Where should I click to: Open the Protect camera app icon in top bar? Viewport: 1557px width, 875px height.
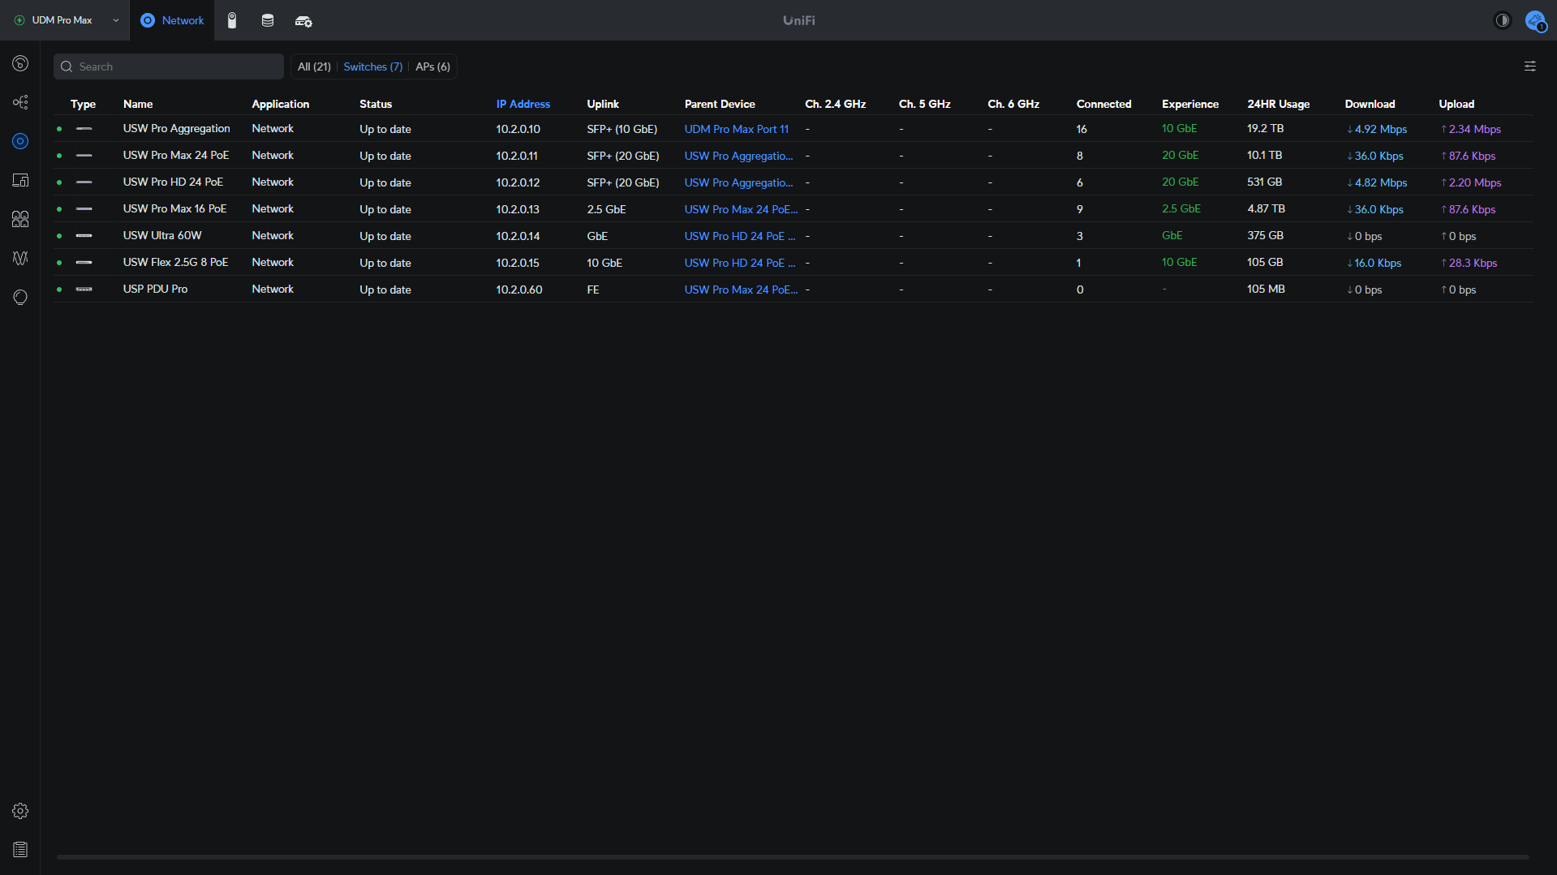(x=232, y=20)
